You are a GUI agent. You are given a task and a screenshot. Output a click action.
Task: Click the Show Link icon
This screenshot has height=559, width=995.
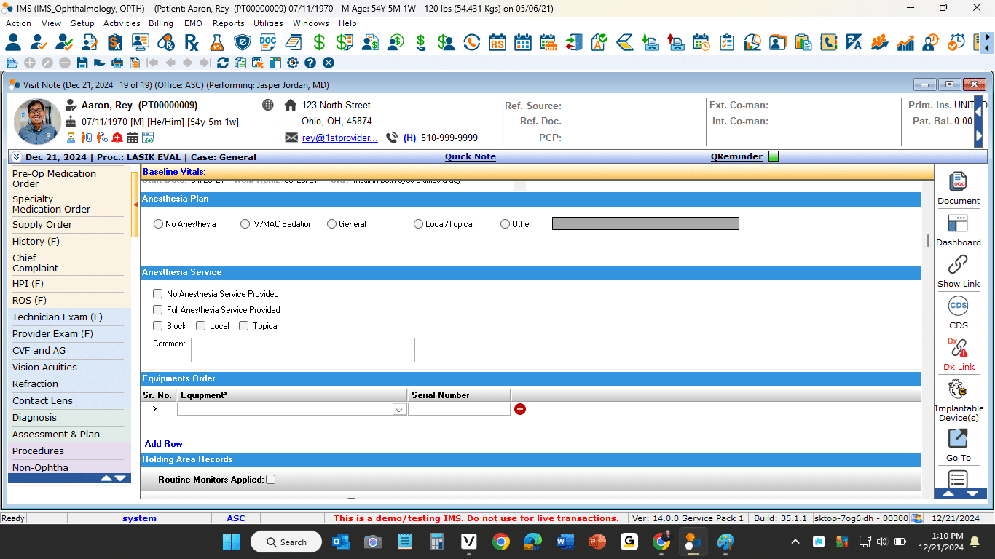pyautogui.click(x=958, y=265)
